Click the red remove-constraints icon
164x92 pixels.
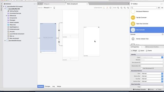(107, 8)
